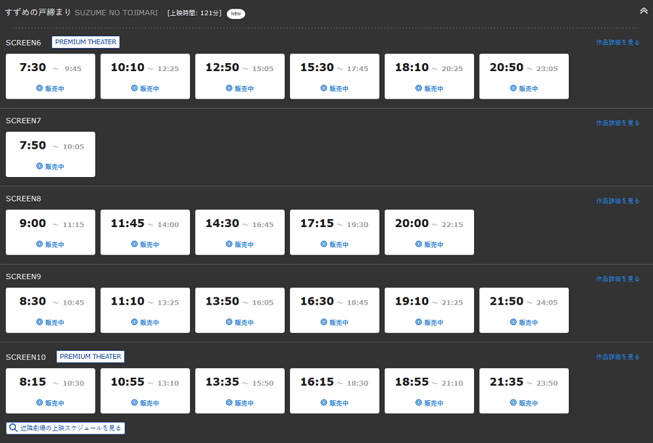Open 作品詳細を見る link for SCREEN7

tap(617, 123)
